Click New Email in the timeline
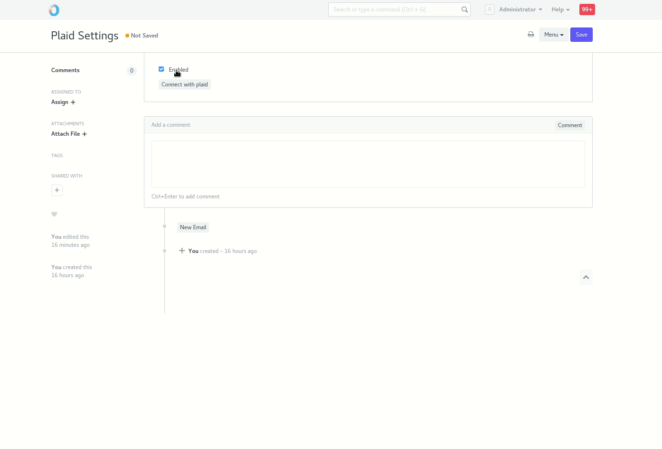Screen dimensions: 662x449 (x=193, y=227)
